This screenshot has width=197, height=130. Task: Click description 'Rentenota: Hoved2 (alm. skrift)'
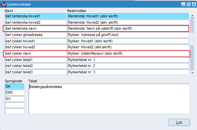[x=128, y=22]
